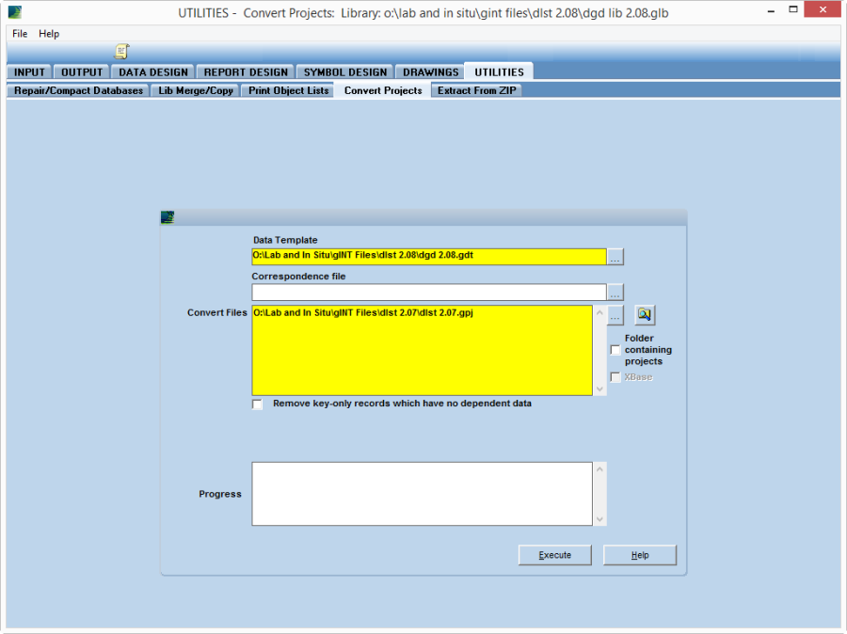The height and width of the screenshot is (634, 847).
Task: Click the Data Template path field
Action: click(x=429, y=257)
